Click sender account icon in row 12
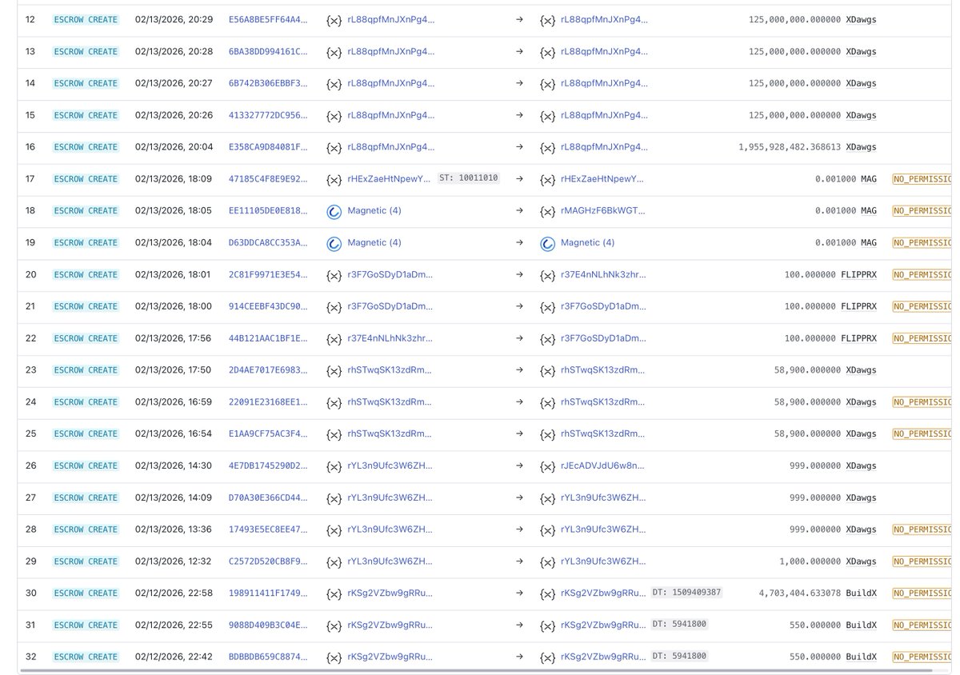960x675 pixels. coord(334,20)
